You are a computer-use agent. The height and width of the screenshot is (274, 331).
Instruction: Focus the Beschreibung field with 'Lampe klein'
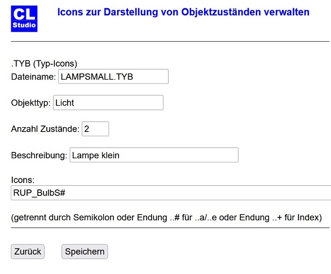coord(154,155)
